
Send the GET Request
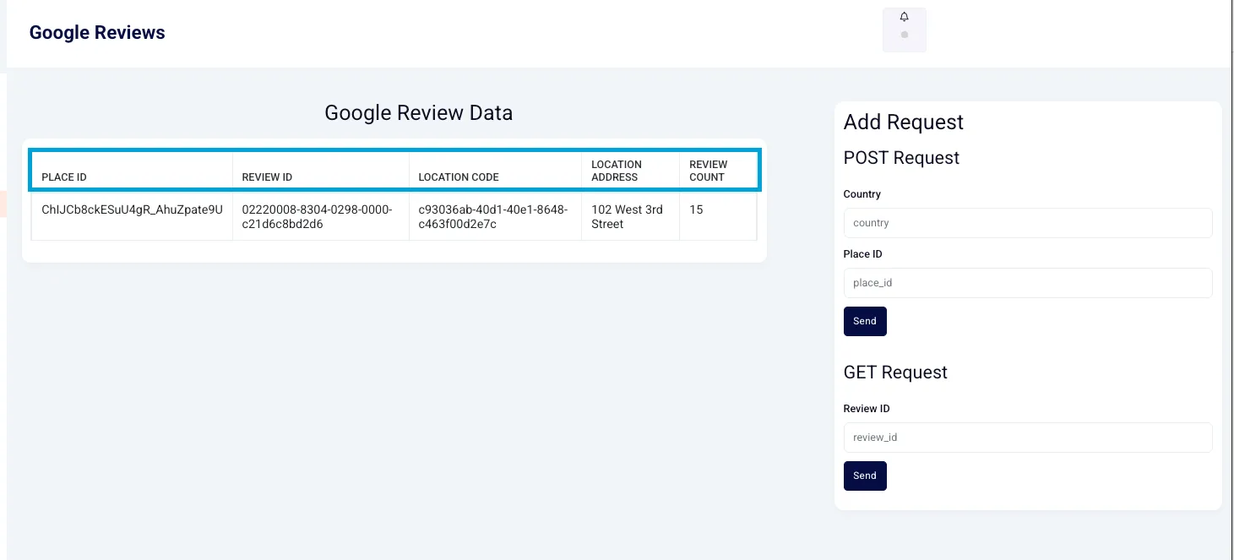pyautogui.click(x=865, y=476)
